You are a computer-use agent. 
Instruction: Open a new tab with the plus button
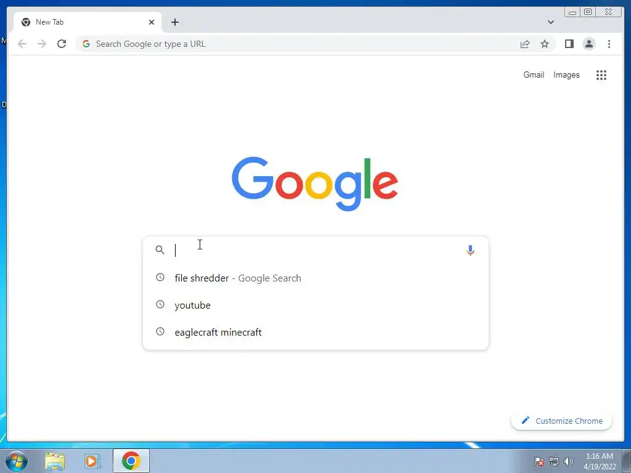tap(174, 22)
